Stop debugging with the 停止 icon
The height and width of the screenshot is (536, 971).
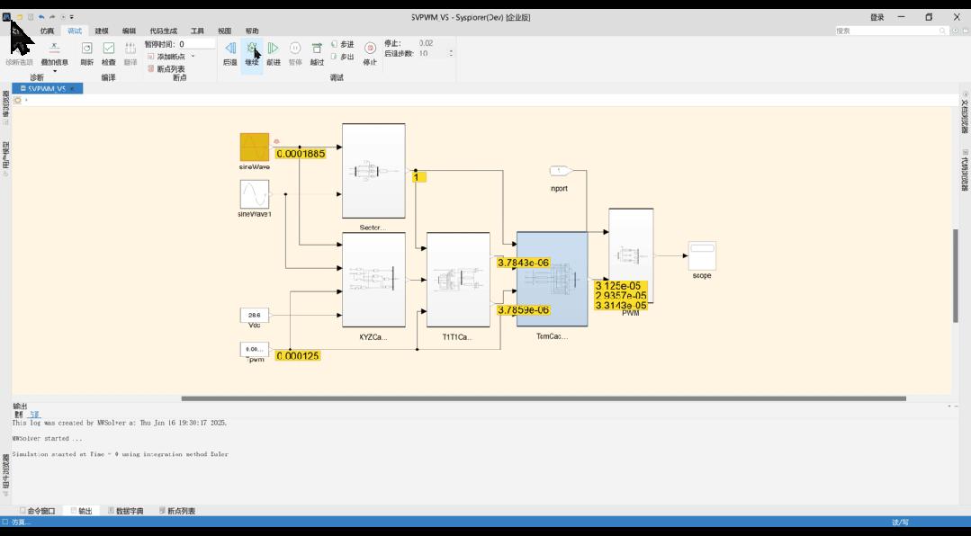coord(370,49)
